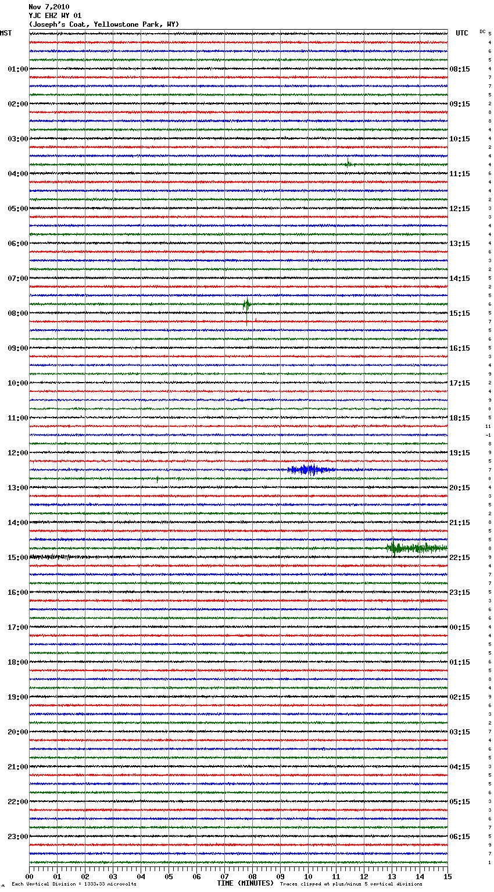Click the location title "(Joseph's Coat, Yellowstone Park, WY)"
494x892 pixels.
(x=104, y=24)
